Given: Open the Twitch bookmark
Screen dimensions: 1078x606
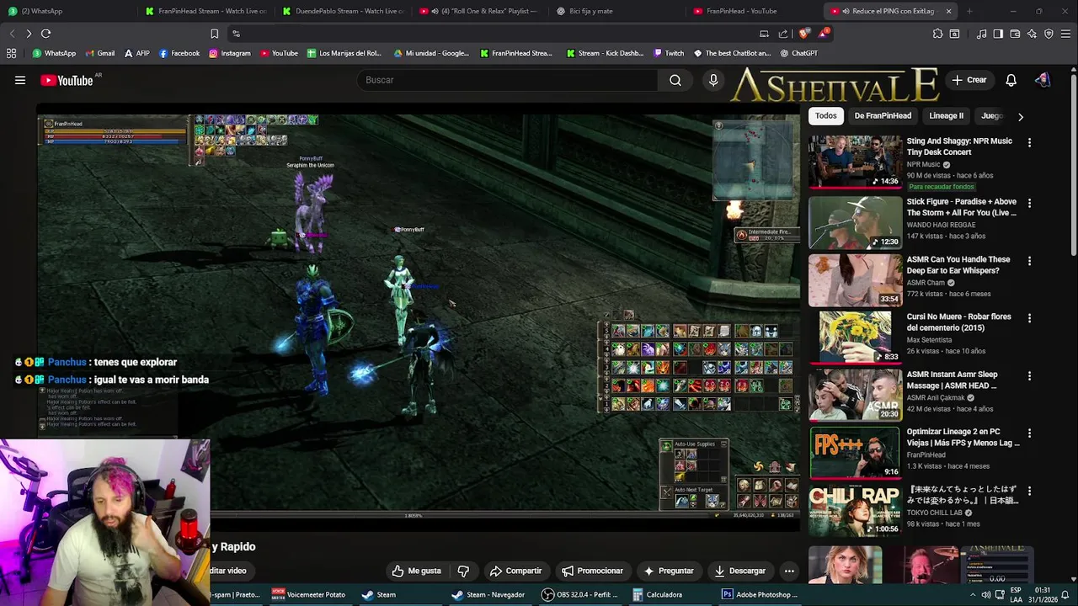Looking at the screenshot, I should coord(669,53).
